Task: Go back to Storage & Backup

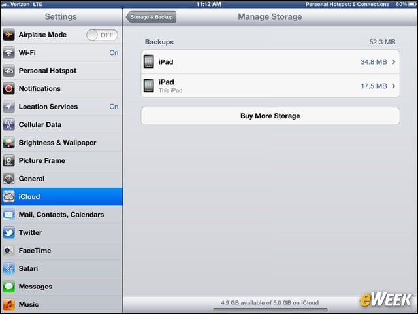Action: (x=151, y=17)
